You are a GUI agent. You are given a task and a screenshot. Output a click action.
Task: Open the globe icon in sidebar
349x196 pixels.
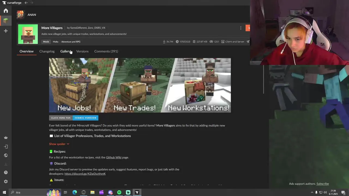coord(6,155)
